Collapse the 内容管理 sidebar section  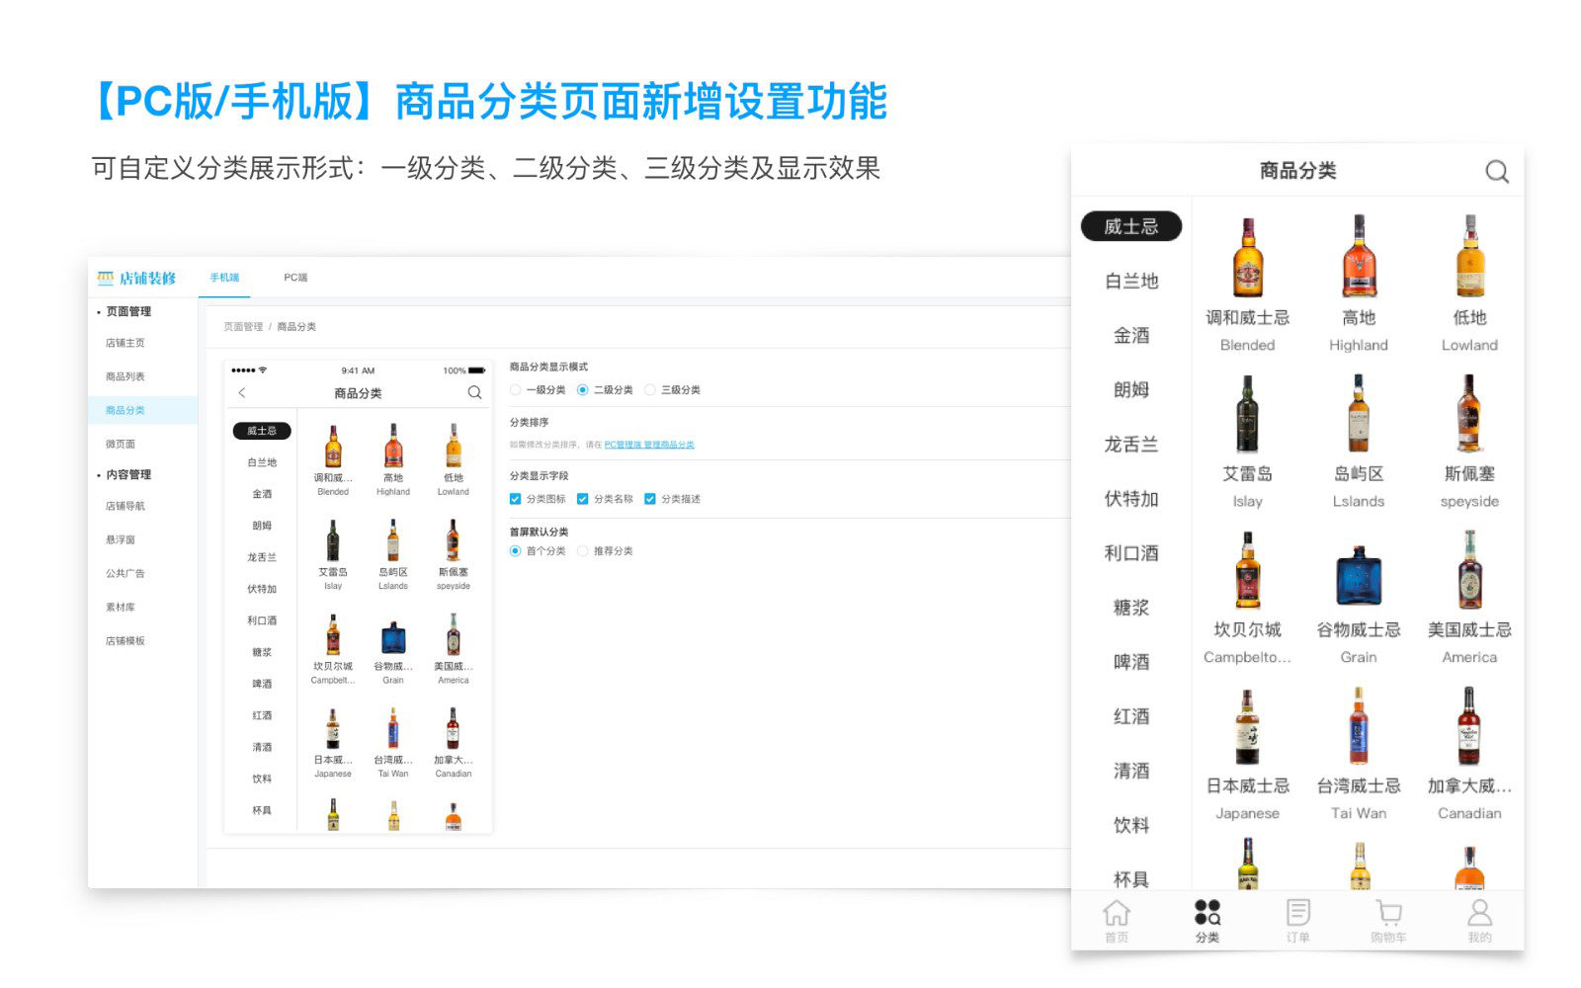pyautogui.click(x=127, y=475)
